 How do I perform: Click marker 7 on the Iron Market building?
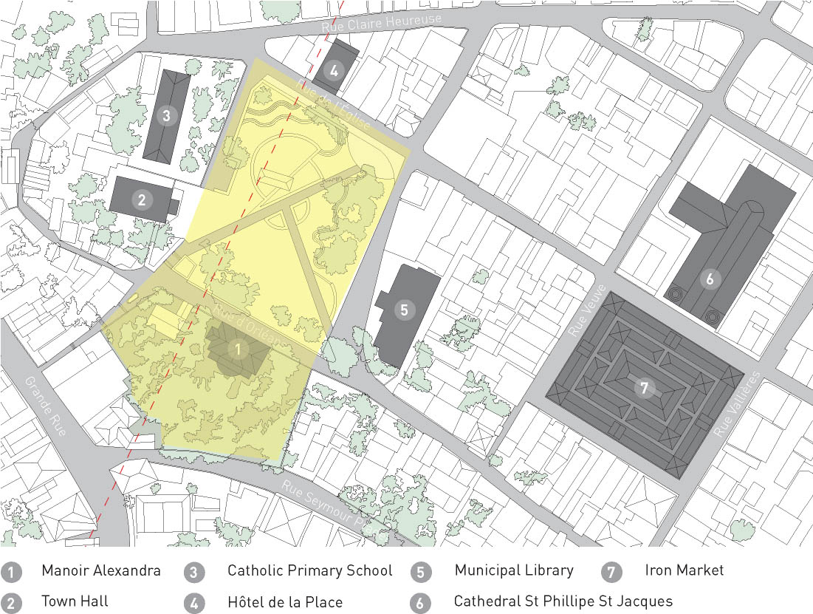tap(644, 387)
